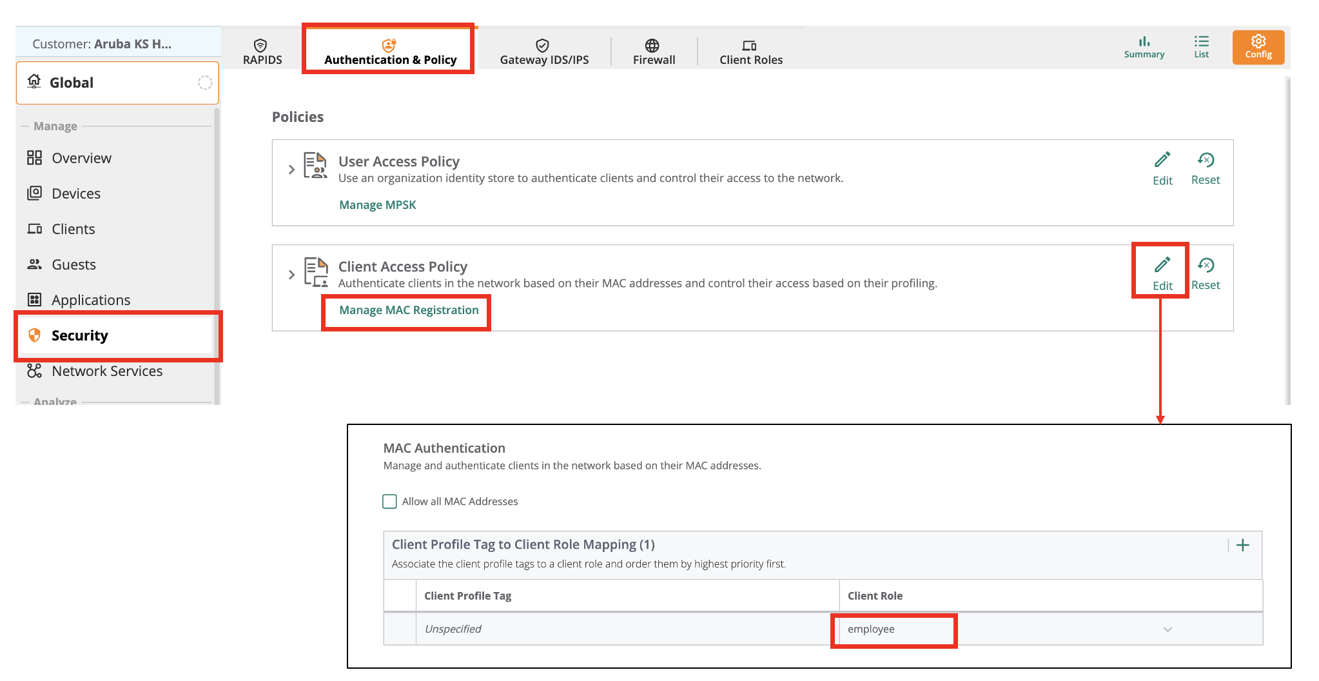This screenshot has height=681, width=1319.
Task: Switch to the Firewall tab
Action: (654, 52)
